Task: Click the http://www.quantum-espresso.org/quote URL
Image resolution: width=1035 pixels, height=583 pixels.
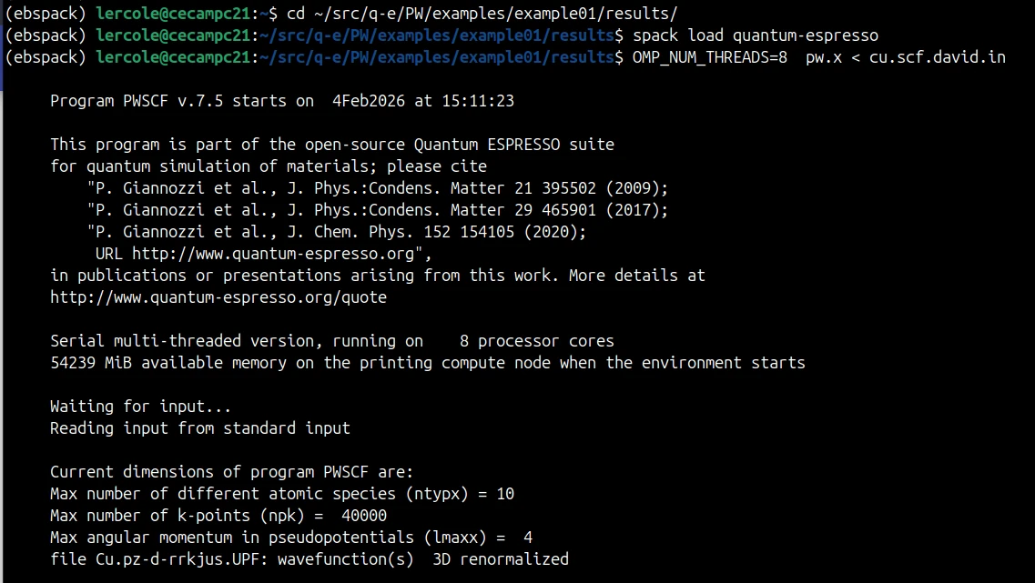Action: (218, 297)
